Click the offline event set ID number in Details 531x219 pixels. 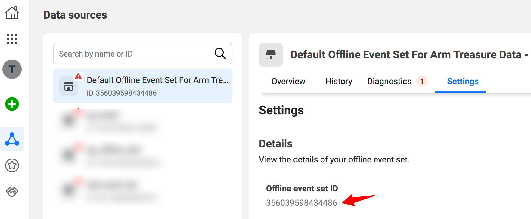[x=301, y=203]
